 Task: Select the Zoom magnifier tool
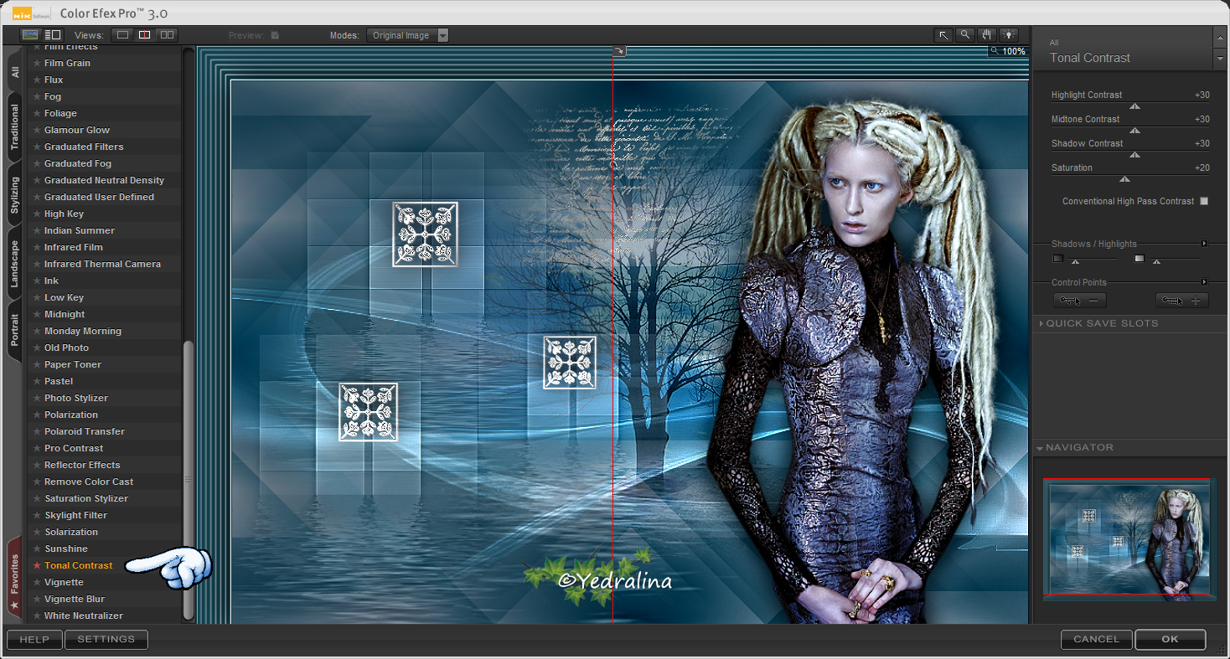965,35
